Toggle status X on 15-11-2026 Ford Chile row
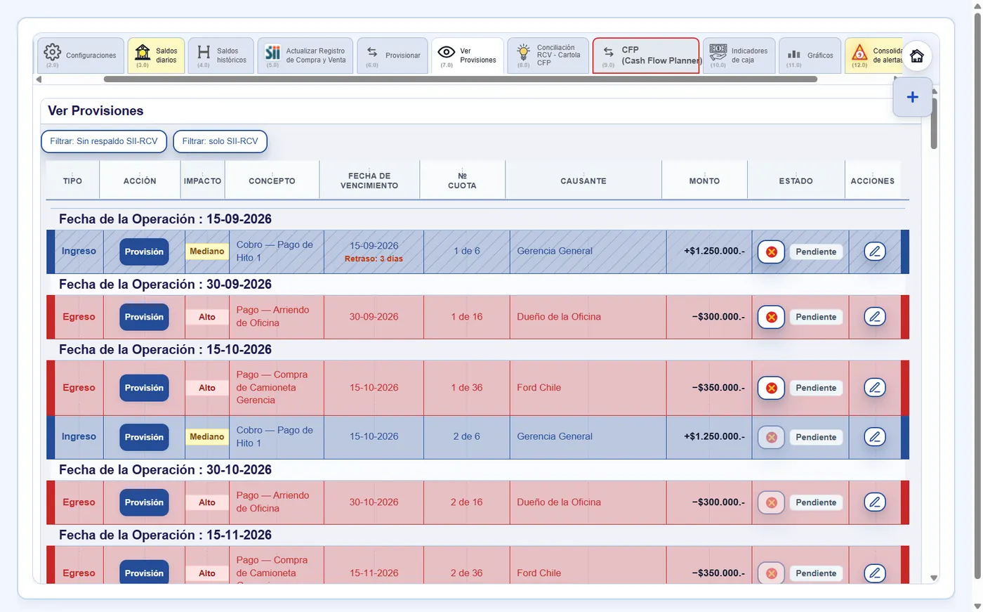Image resolution: width=983 pixels, height=612 pixels. tap(771, 573)
